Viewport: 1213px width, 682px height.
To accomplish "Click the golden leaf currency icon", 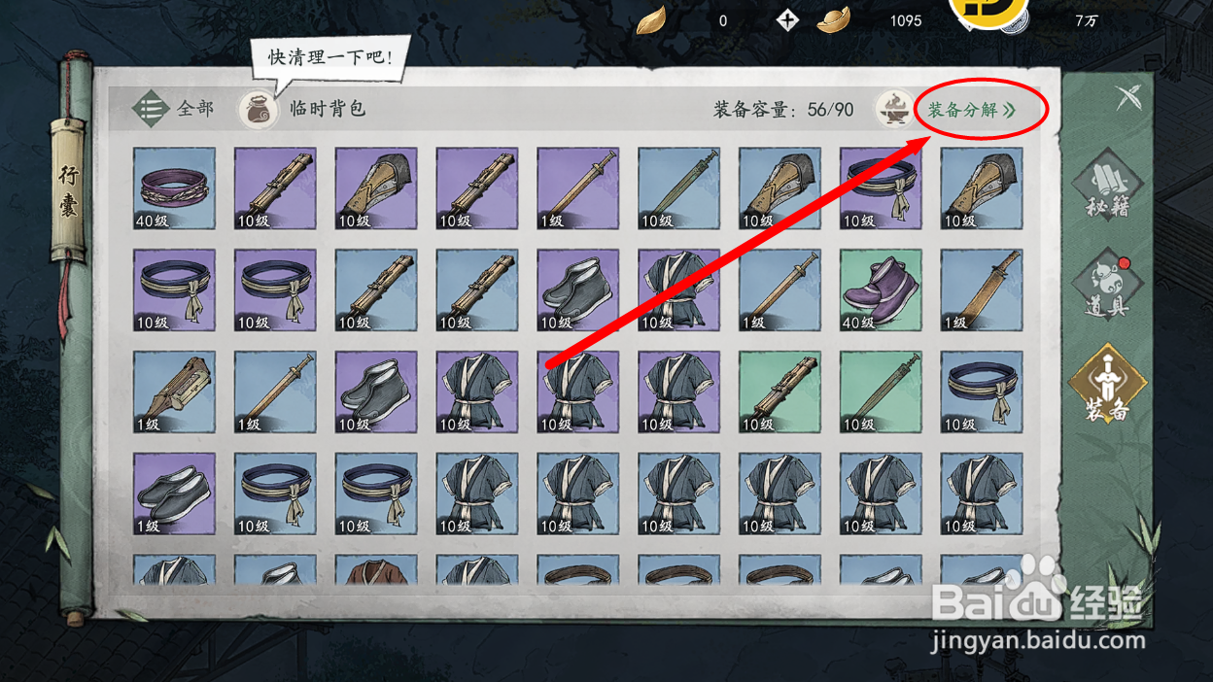I will (651, 19).
